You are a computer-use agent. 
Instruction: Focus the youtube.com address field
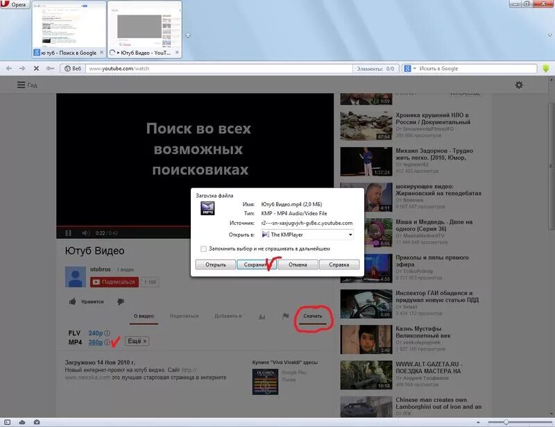219,69
